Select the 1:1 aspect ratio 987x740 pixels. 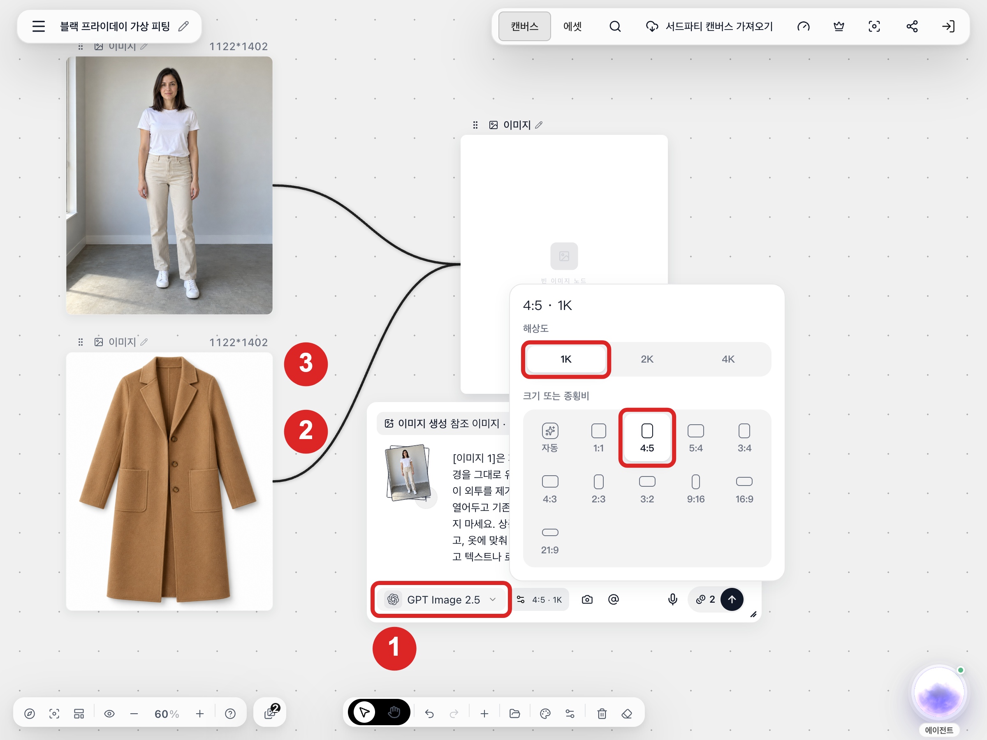(598, 437)
